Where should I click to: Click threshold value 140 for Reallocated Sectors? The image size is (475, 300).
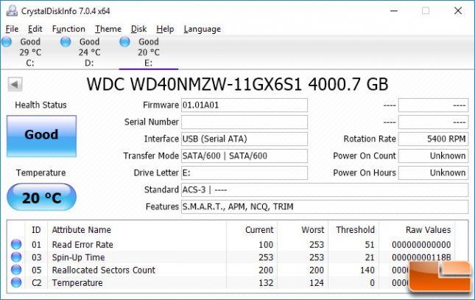pos(367,270)
